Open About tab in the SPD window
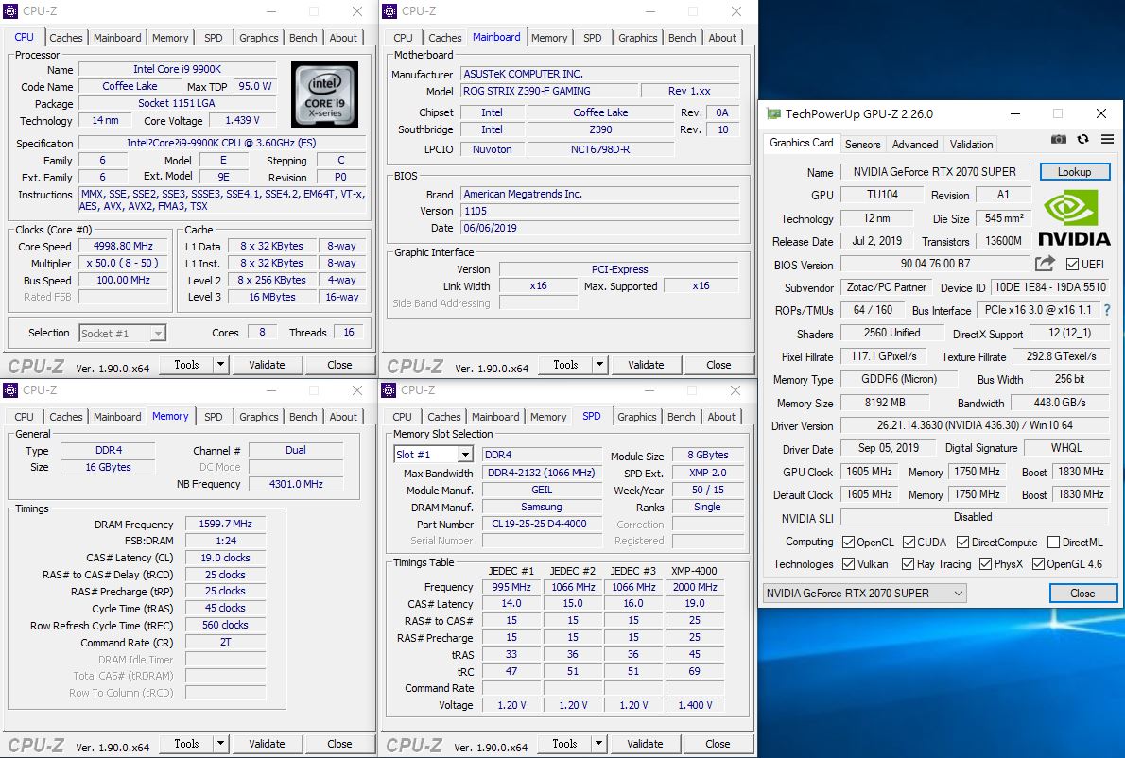 tap(721, 417)
